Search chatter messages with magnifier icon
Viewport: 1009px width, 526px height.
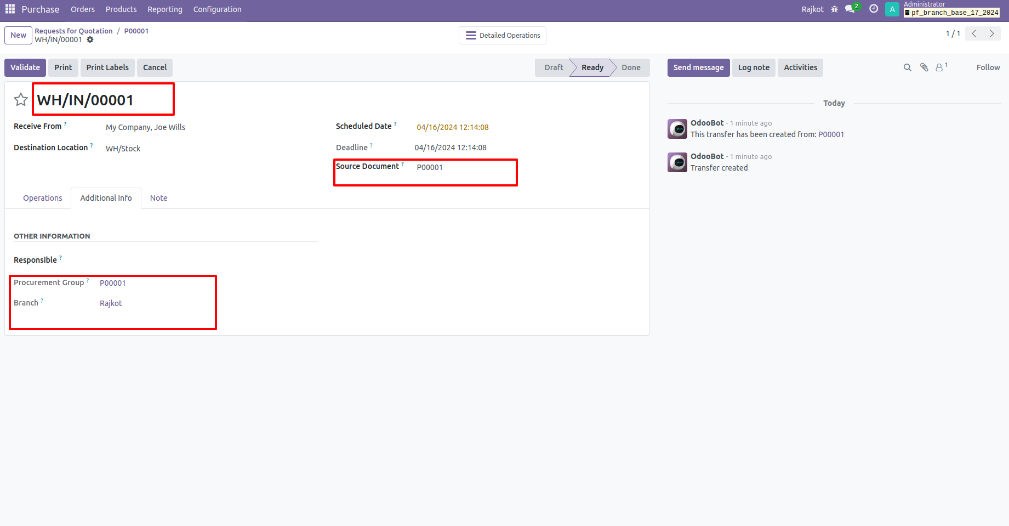908,67
